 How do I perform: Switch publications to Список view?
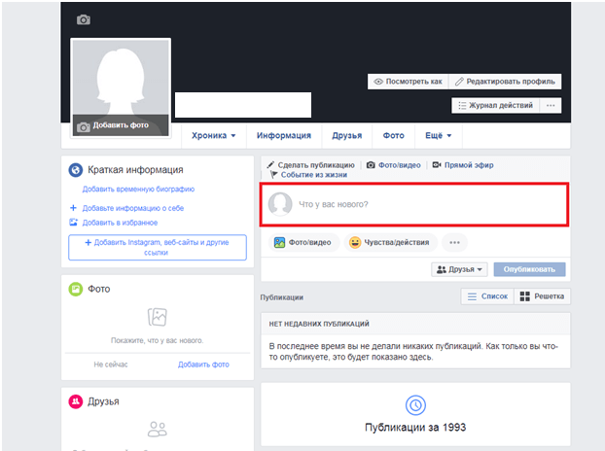click(x=486, y=296)
